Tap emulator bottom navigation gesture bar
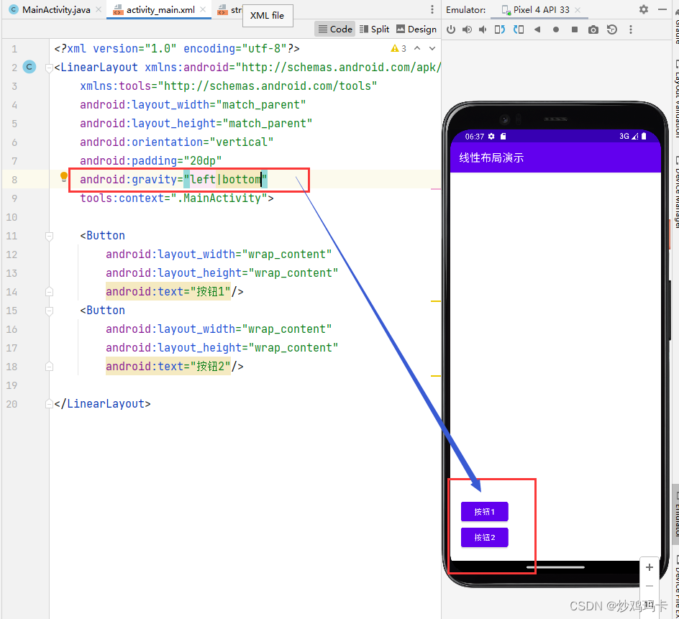679x619 pixels. click(x=555, y=567)
